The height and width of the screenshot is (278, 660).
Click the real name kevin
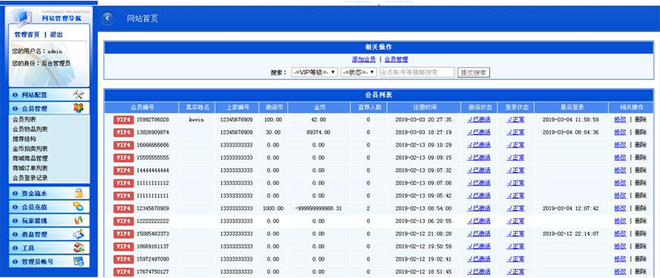[196, 119]
